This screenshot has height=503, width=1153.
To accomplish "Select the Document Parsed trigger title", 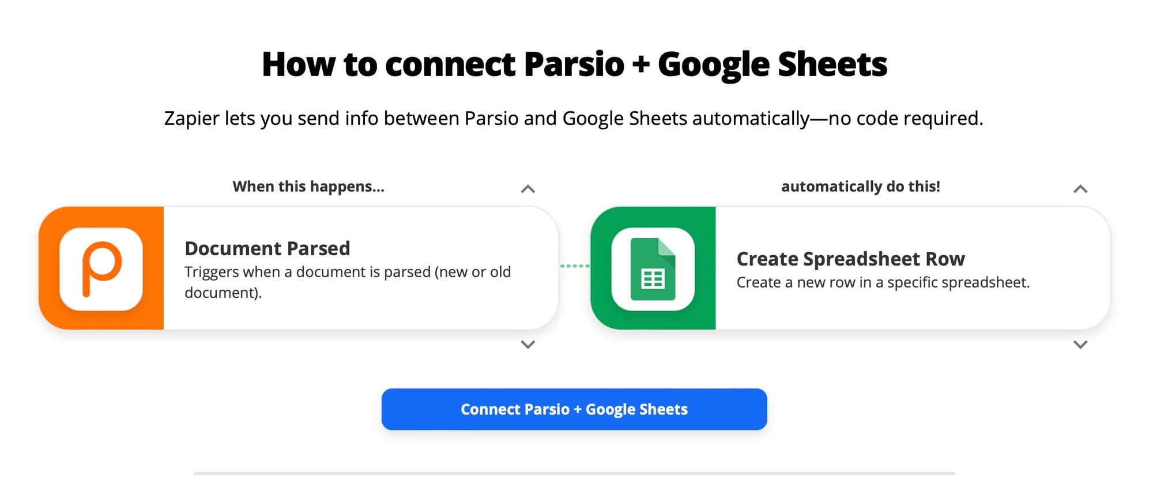I will pos(267,248).
